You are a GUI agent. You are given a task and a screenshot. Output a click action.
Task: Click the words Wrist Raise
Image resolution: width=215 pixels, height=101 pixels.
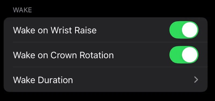[74, 30]
